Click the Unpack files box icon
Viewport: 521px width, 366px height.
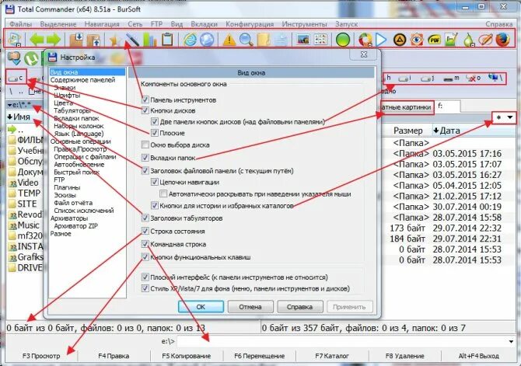click(x=93, y=40)
